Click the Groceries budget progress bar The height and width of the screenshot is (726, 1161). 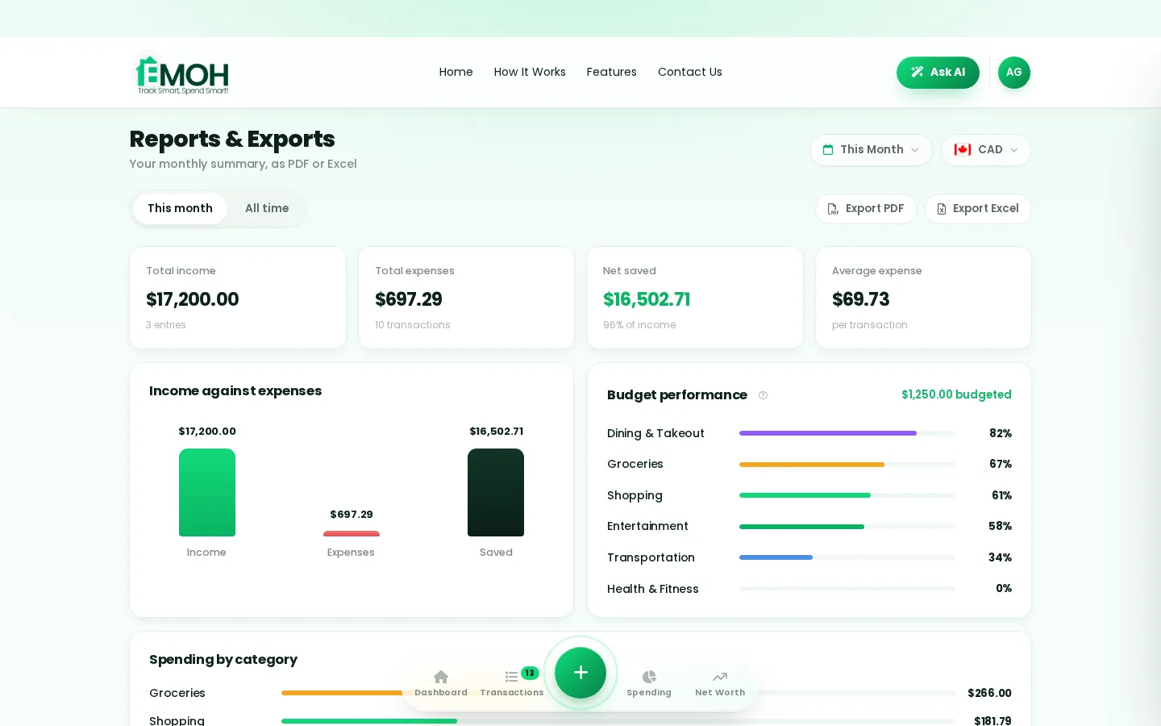coord(847,465)
